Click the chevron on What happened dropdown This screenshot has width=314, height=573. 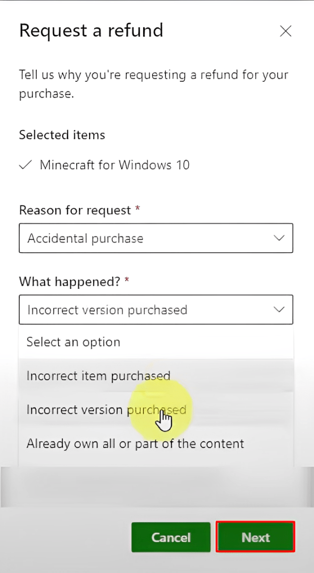[279, 310]
